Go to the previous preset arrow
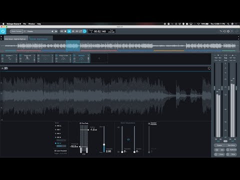 (x=52, y=31)
